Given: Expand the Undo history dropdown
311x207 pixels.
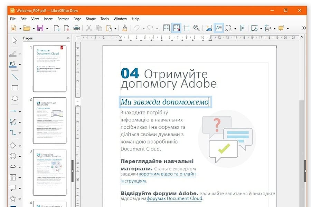Looking at the screenshot, I should coord(143,29).
